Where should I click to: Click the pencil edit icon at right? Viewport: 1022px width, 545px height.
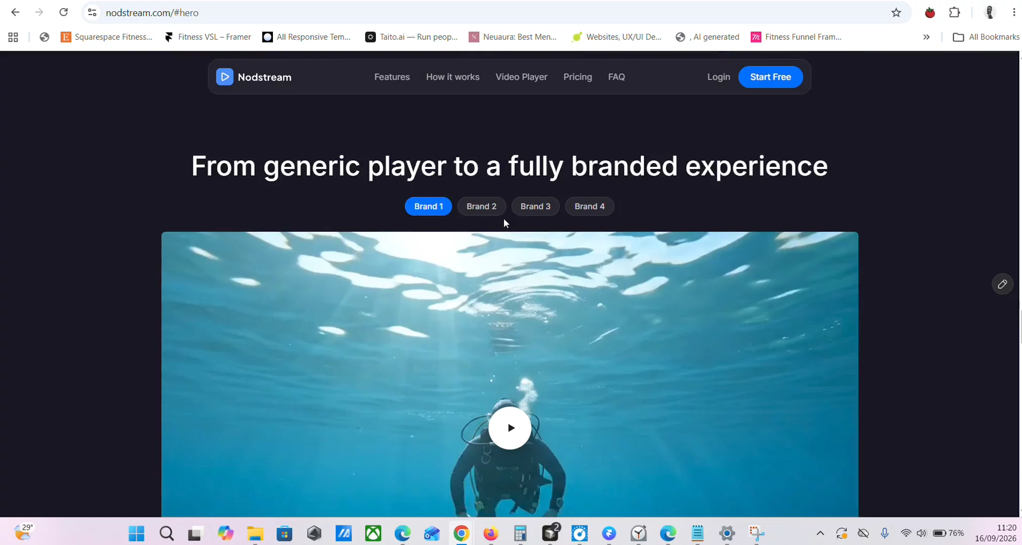[1002, 284]
